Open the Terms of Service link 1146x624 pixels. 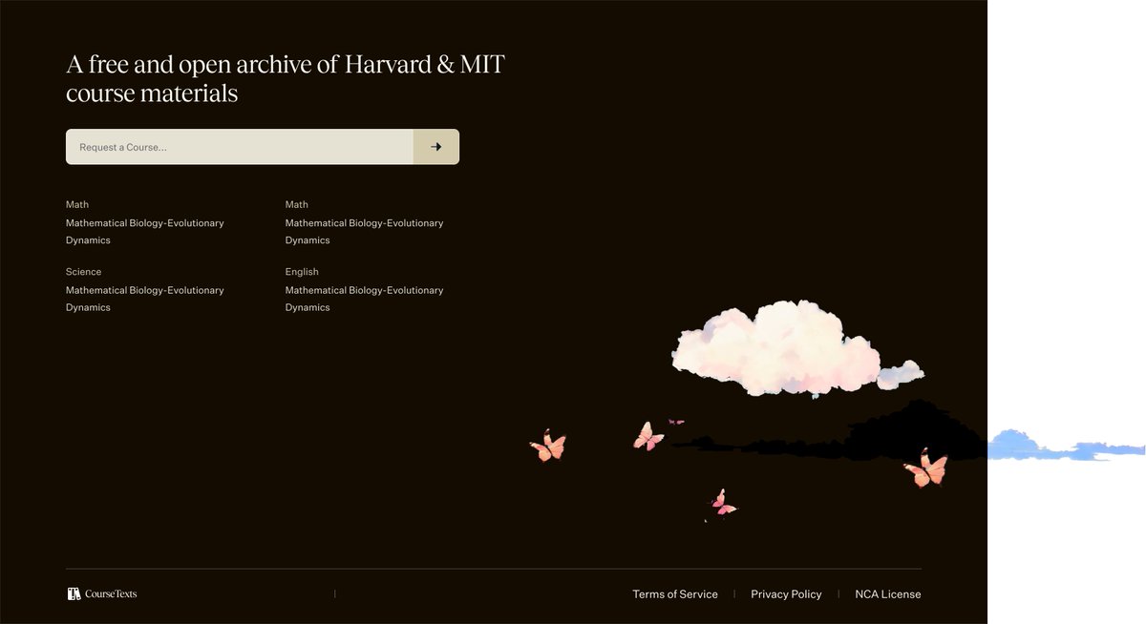[675, 593]
